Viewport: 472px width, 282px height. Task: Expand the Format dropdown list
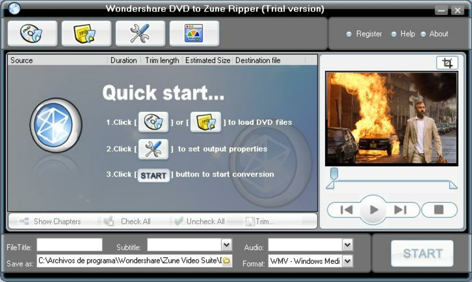347,261
